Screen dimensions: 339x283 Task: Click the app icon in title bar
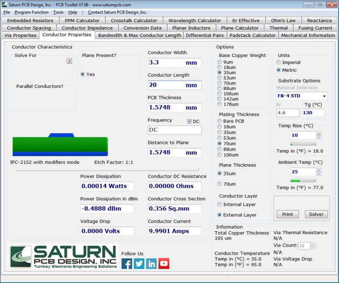[x=4, y=4]
